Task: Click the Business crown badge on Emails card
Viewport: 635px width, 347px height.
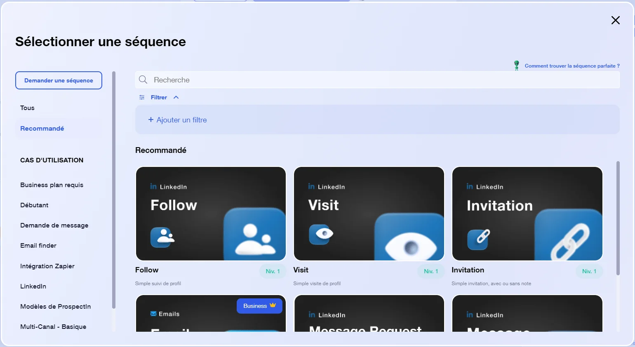Action: point(259,306)
